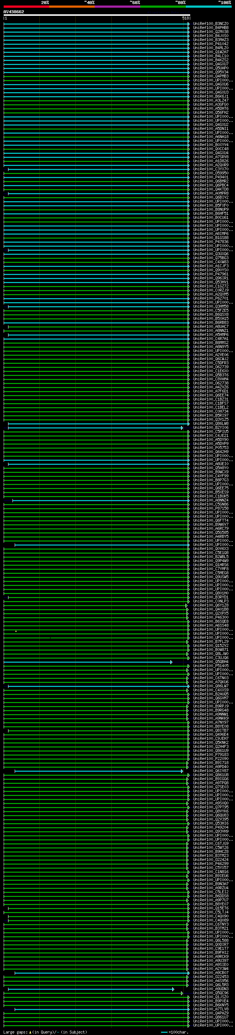
Task: Select the UniRef100_A7SRV8 entry
Action: (211, 157)
